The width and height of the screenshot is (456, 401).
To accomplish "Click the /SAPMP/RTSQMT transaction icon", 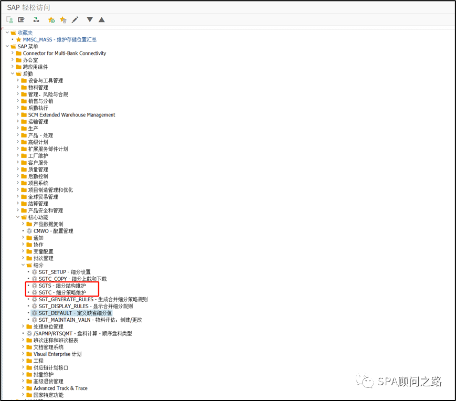I will click(x=29, y=333).
